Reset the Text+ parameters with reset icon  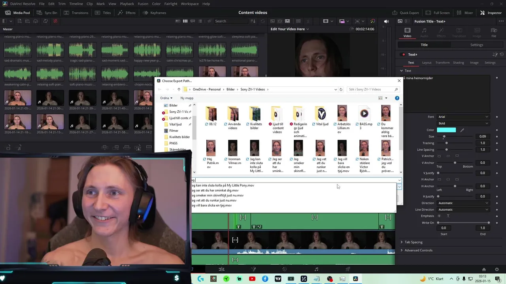[x=502, y=54]
